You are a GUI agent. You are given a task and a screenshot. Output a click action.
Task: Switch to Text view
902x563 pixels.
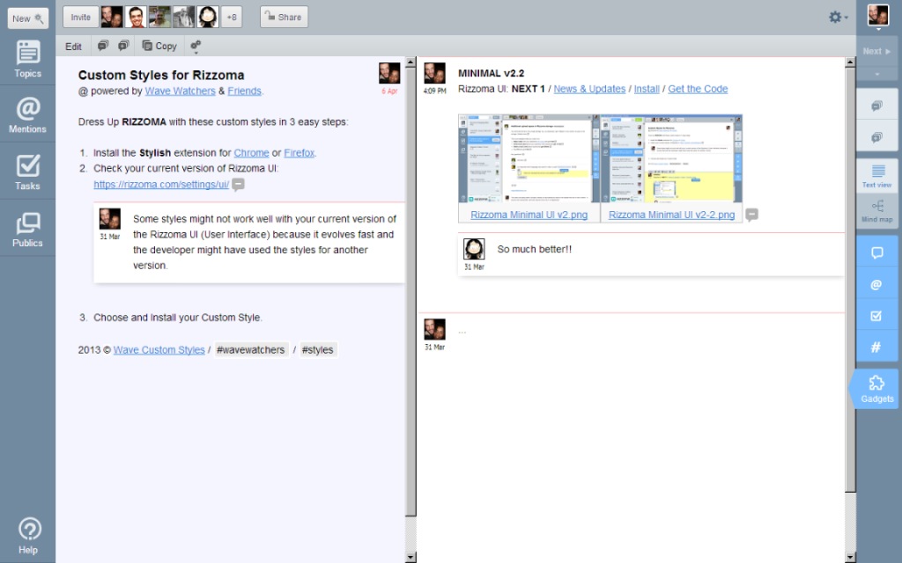point(876,176)
